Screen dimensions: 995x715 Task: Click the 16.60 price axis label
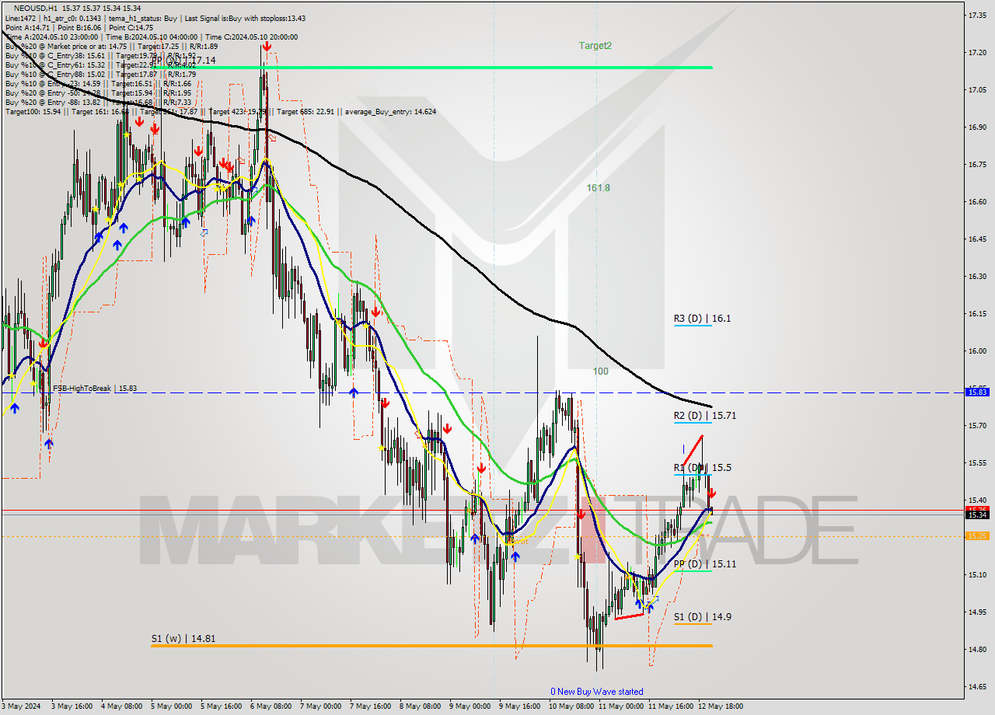point(976,201)
